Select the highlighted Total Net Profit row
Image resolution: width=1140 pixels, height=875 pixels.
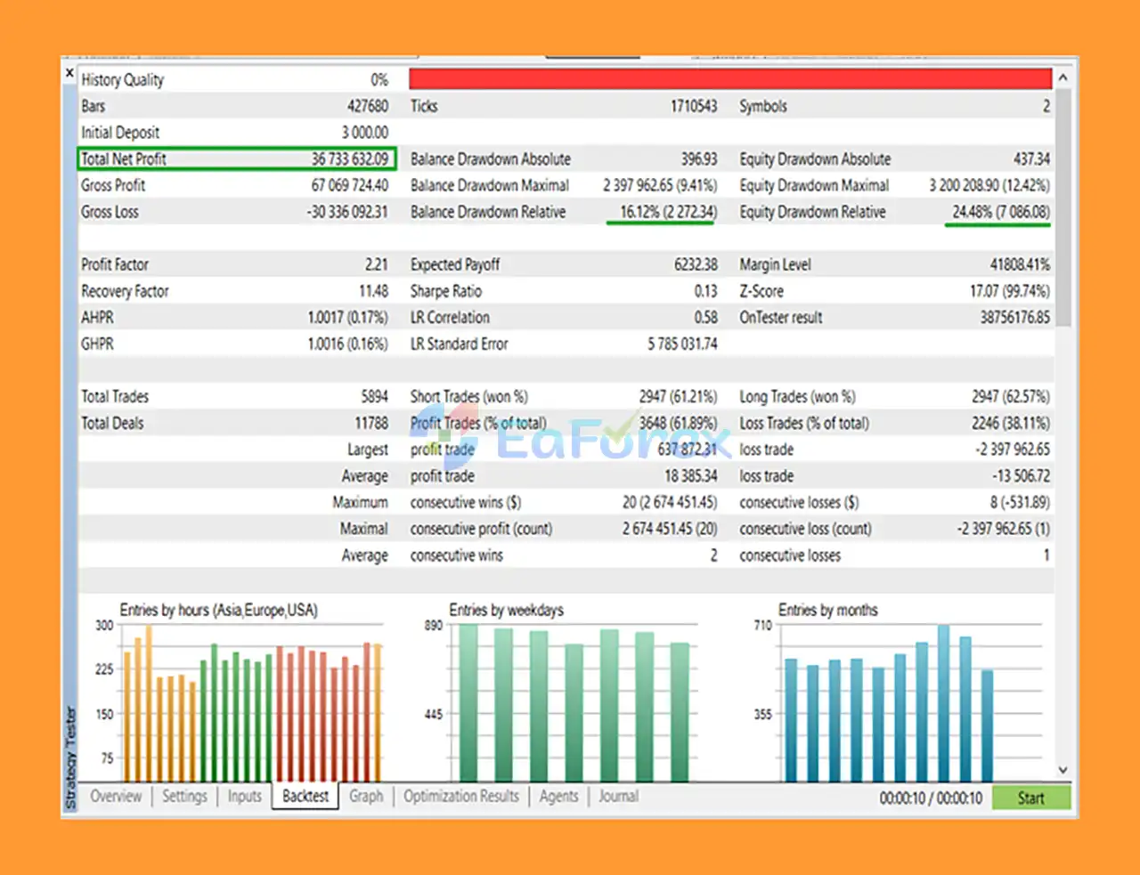(236, 159)
